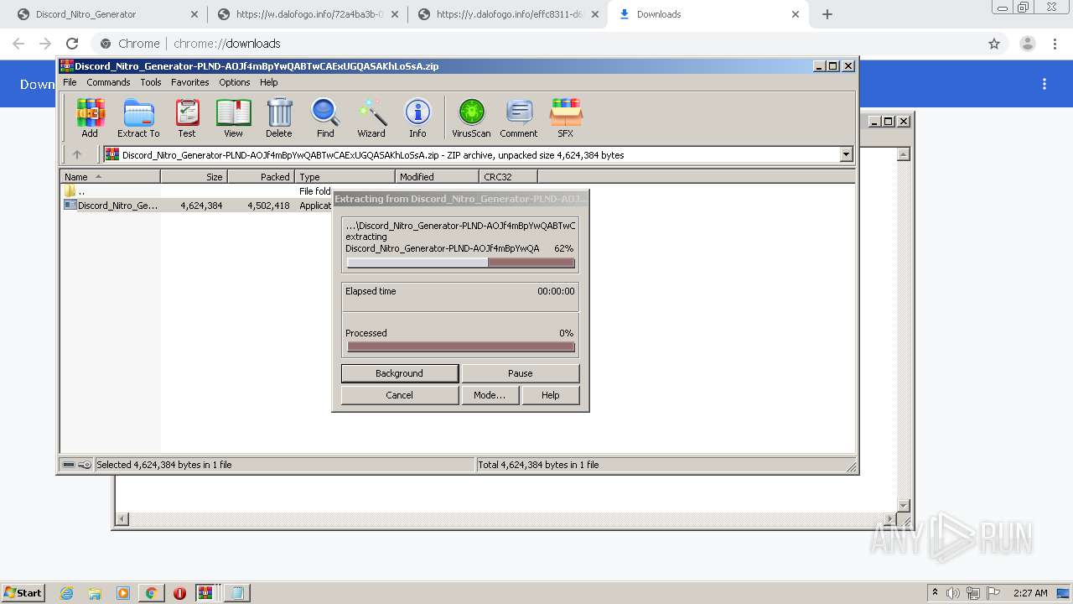Open Windows Explorer folder taskbar icon

click(95, 593)
